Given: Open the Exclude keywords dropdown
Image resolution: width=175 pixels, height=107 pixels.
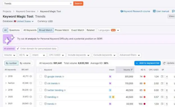Looking at the screenshot, I should (104, 55).
